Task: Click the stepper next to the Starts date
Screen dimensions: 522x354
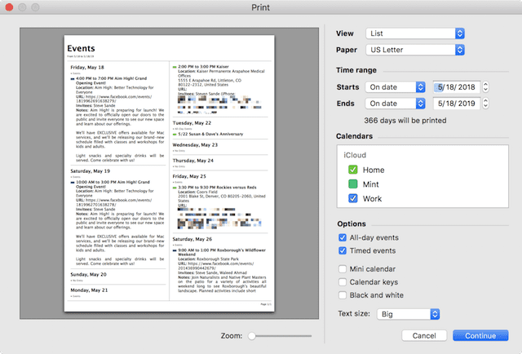Action: (485, 86)
